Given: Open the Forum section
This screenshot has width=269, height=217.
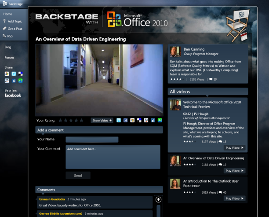Looking at the screenshot, I should coord(9,58).
